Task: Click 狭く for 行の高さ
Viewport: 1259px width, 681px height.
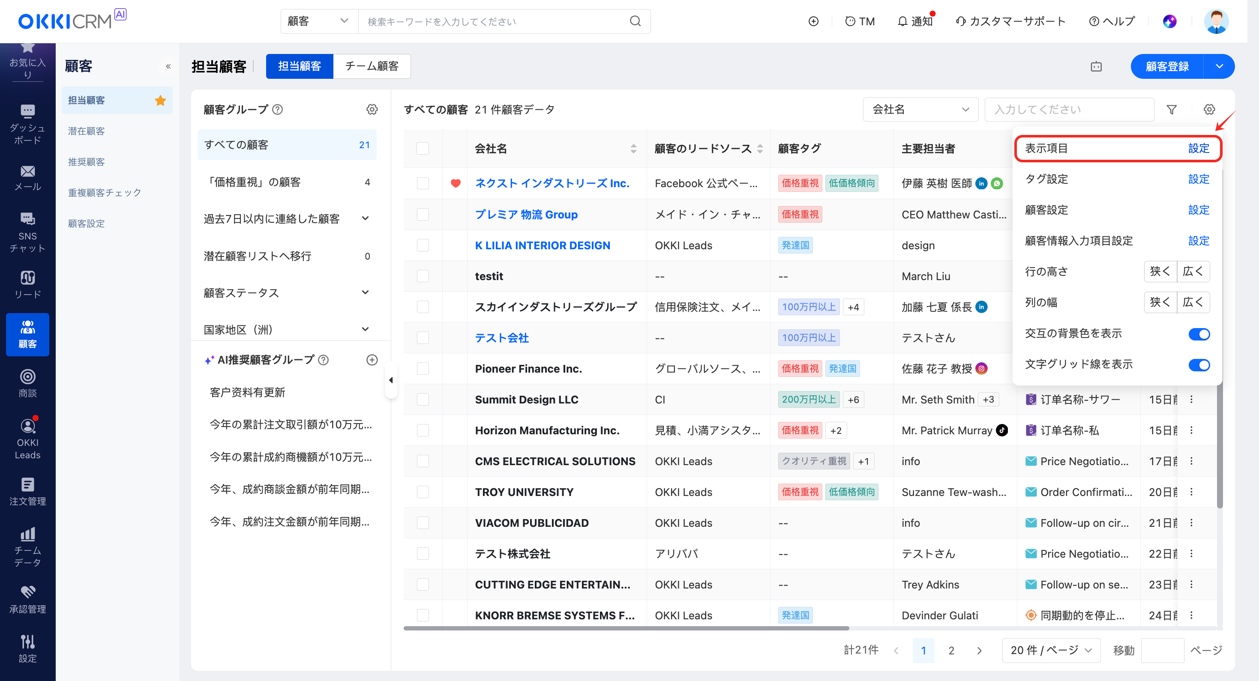Action: [x=1160, y=272]
